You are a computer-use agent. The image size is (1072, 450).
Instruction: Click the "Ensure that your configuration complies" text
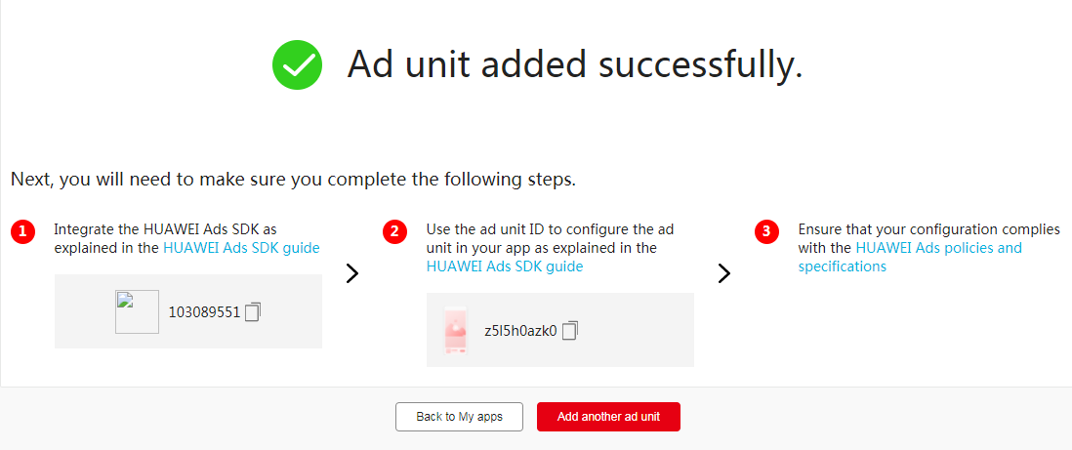[x=928, y=230]
